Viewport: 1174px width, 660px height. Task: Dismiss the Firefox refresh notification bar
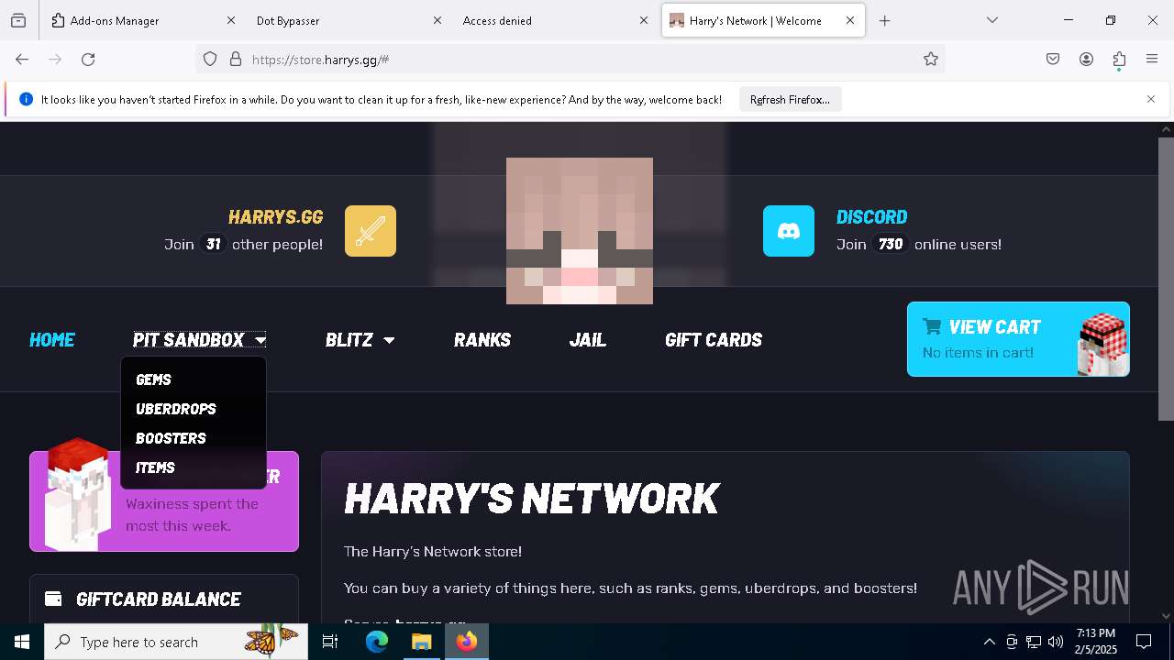point(1151,99)
